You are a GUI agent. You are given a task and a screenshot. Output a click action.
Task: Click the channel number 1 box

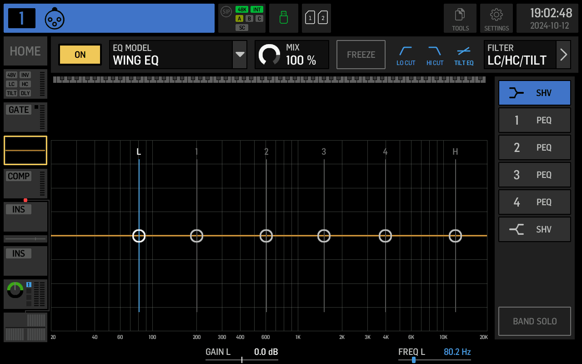point(22,18)
